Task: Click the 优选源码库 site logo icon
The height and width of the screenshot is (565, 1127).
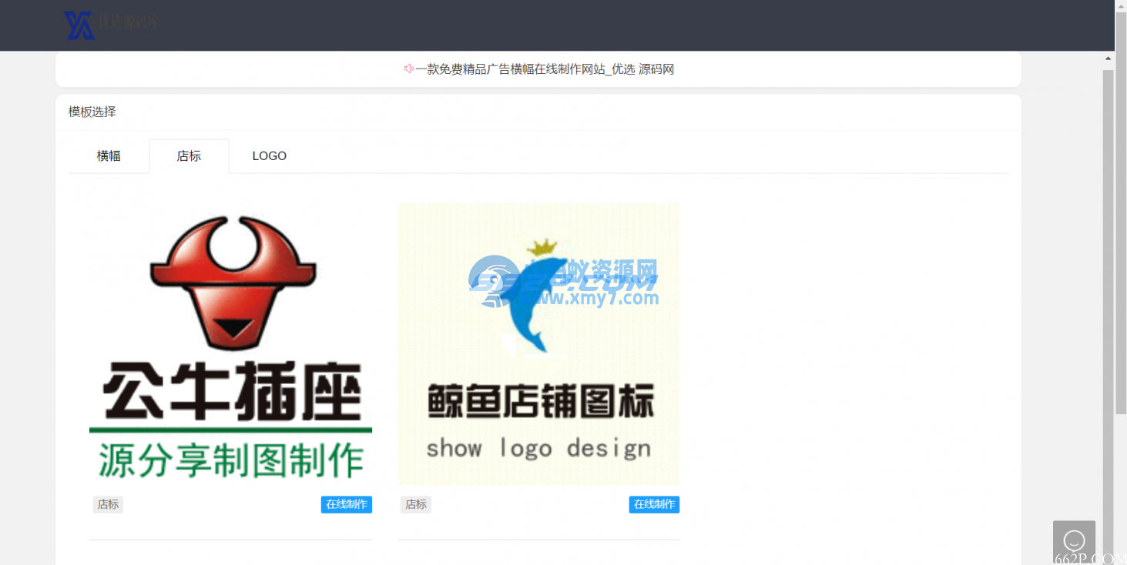Action: [x=79, y=24]
